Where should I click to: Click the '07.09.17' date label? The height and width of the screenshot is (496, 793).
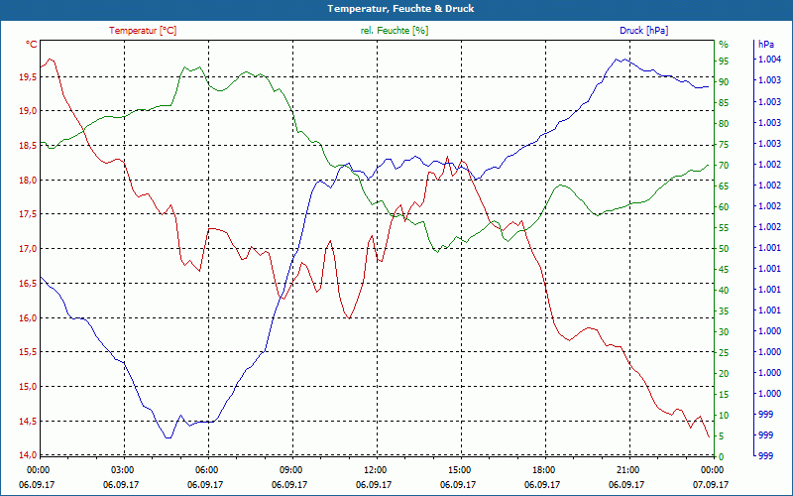pyautogui.click(x=711, y=485)
